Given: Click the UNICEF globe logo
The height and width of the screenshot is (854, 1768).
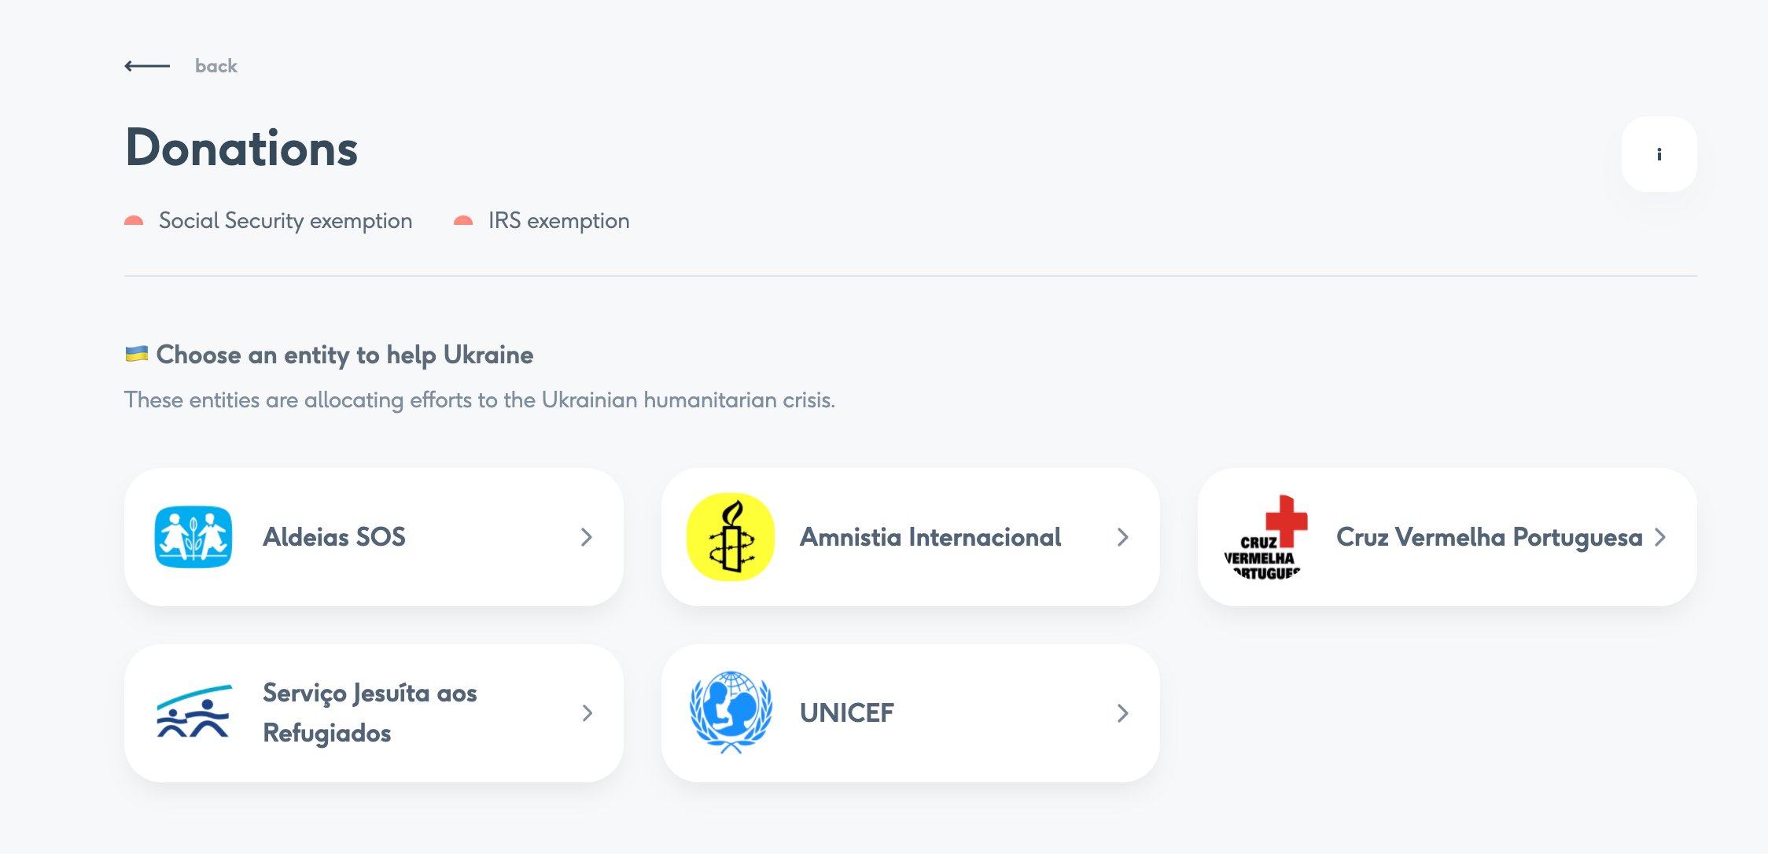Looking at the screenshot, I should (731, 712).
